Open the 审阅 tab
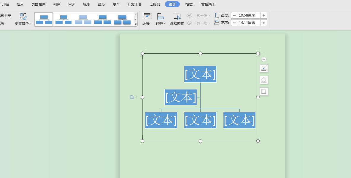Viewport: 351px width, 178px height. 72,4
